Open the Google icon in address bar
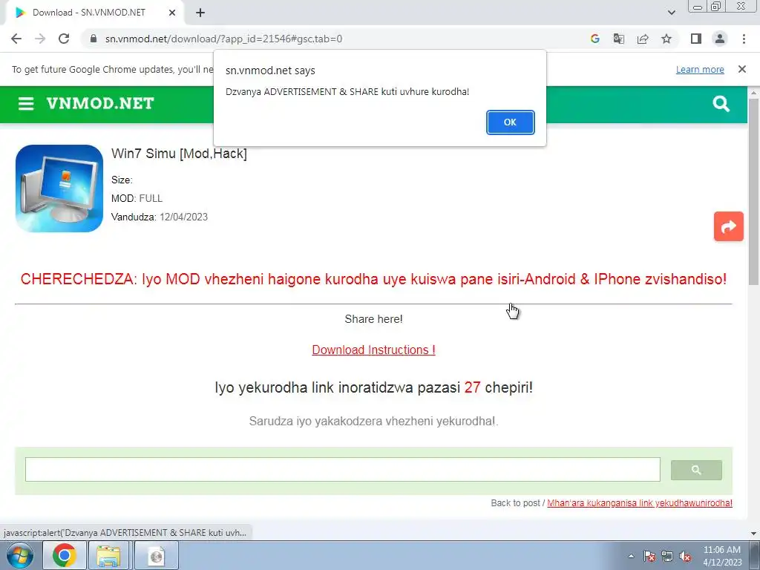 point(594,39)
